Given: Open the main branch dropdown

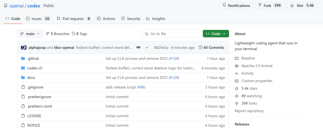Looking at the screenshot, I should 30,34.
